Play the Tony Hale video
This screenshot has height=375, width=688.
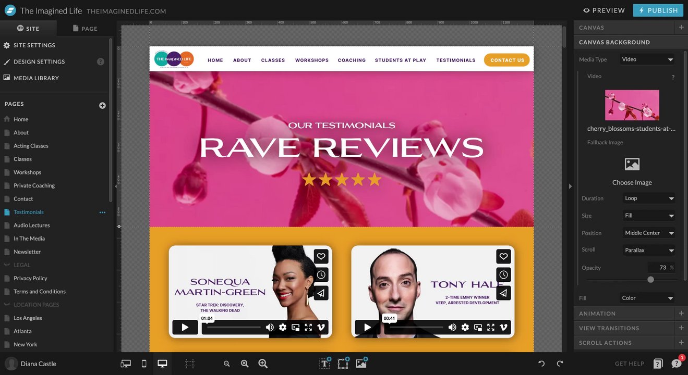pos(368,327)
